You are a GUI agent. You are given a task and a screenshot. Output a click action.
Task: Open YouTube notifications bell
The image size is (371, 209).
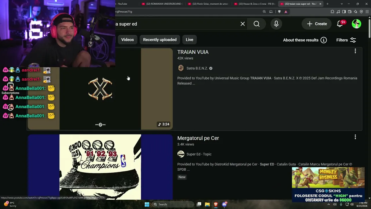pyautogui.click(x=340, y=24)
